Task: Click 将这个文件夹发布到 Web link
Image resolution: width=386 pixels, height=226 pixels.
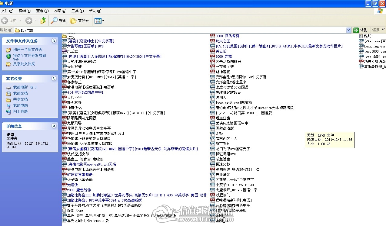Action: (29, 57)
